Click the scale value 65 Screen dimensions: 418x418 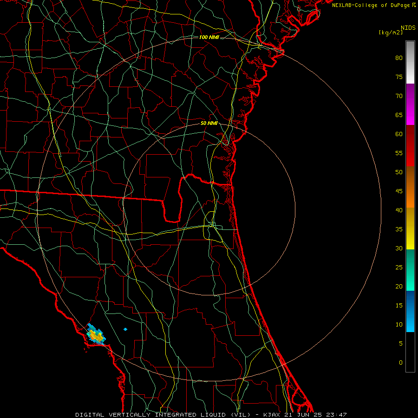pyautogui.click(x=399, y=115)
